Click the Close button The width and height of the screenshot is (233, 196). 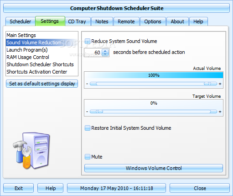coord(200,188)
